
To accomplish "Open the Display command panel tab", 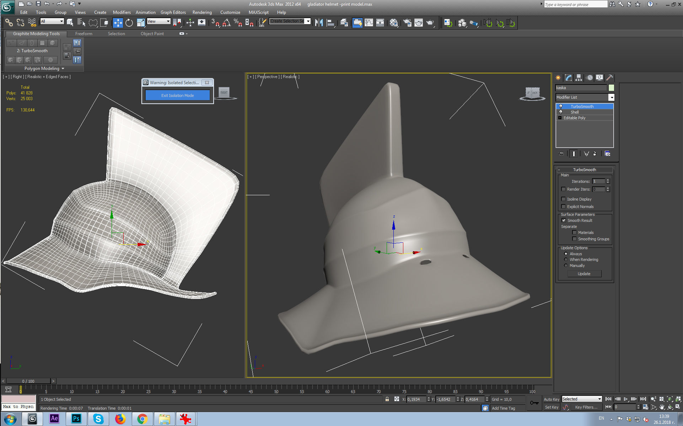I will coord(599,78).
